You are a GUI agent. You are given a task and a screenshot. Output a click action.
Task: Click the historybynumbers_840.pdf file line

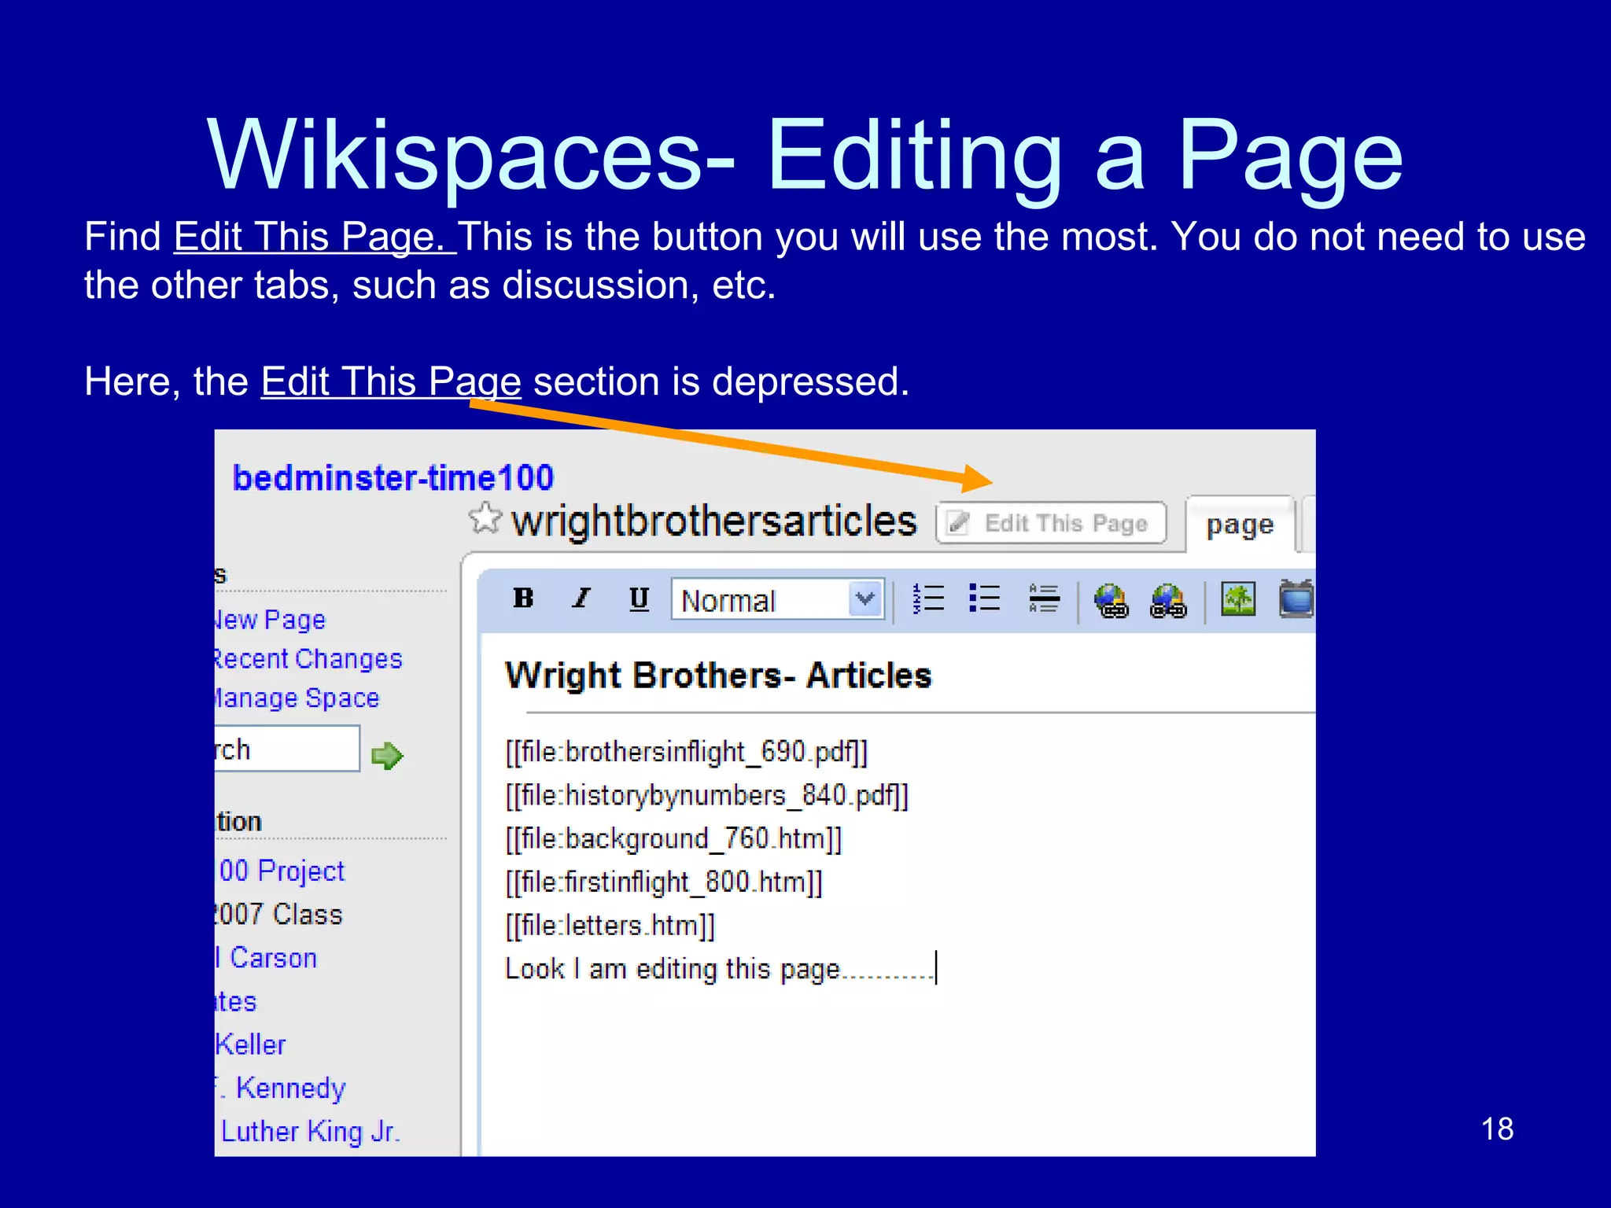(707, 795)
